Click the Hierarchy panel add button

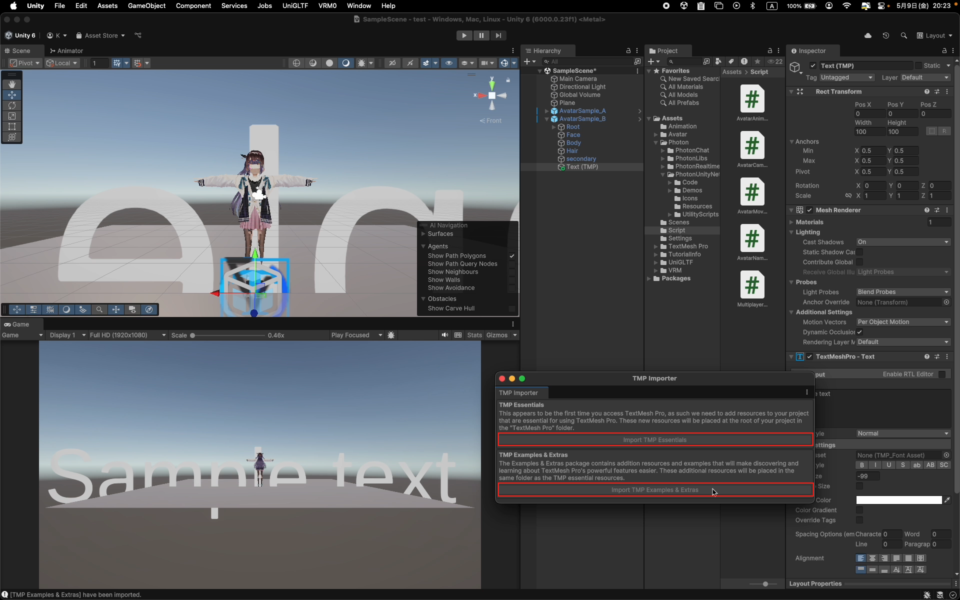coord(529,61)
